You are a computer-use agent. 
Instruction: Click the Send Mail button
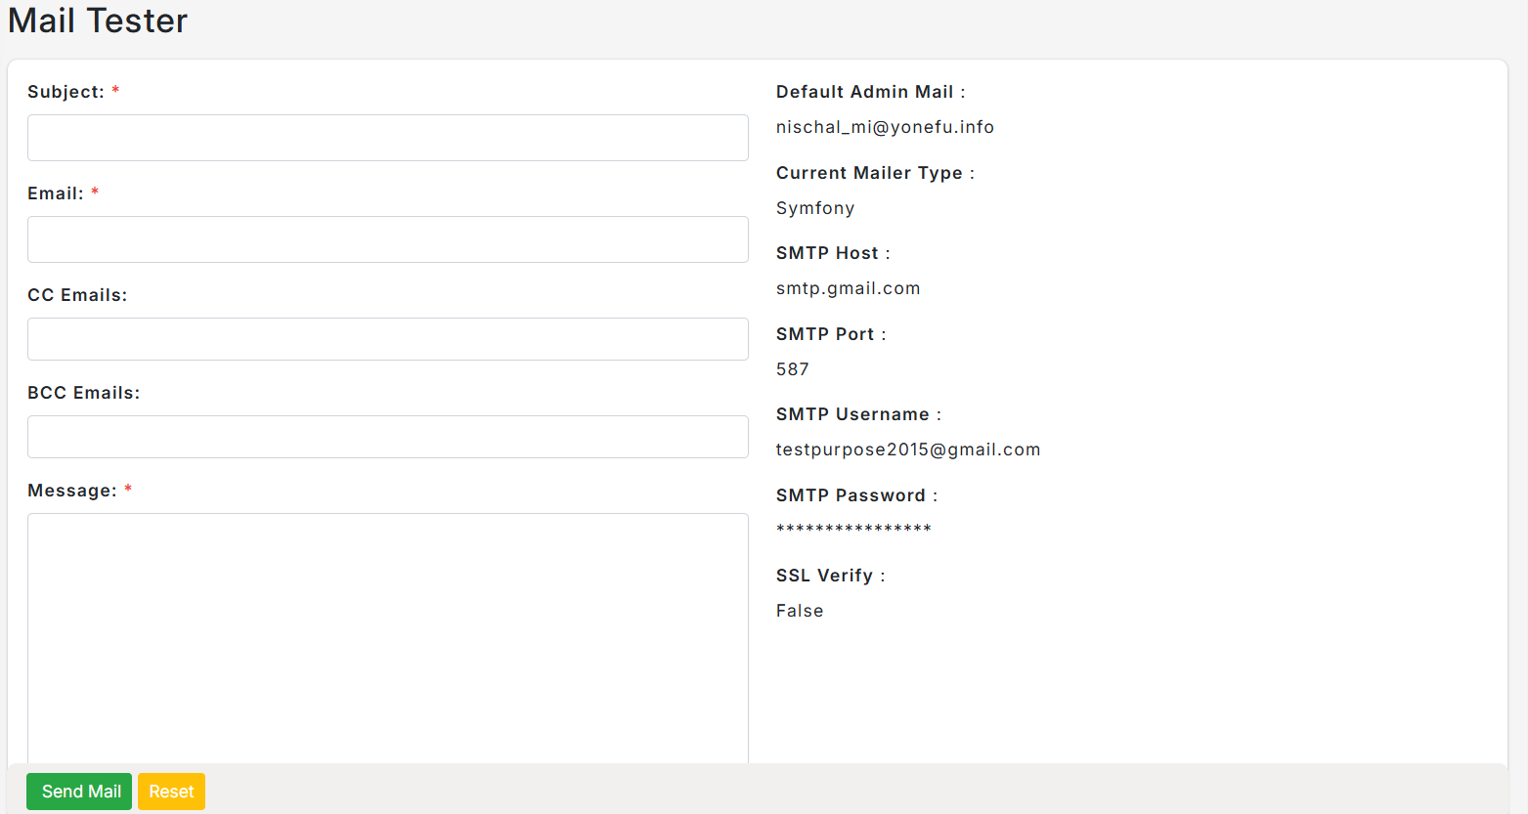coord(81,792)
